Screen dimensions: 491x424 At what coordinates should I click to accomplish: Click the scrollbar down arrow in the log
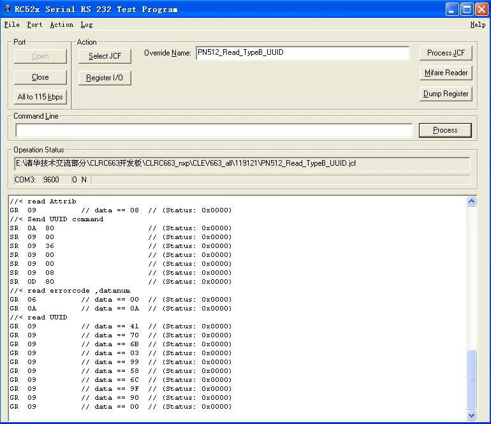pos(472,415)
